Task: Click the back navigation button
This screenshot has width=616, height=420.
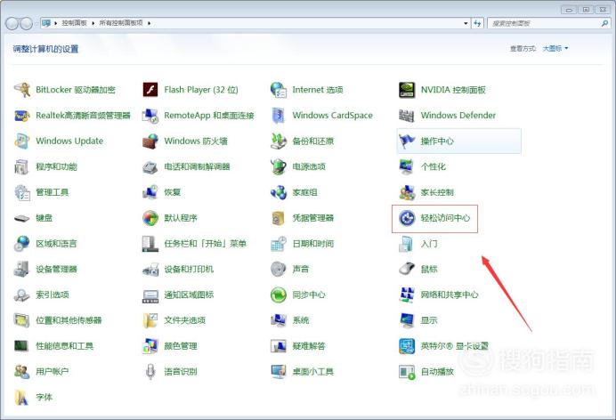Action: pos(12,23)
